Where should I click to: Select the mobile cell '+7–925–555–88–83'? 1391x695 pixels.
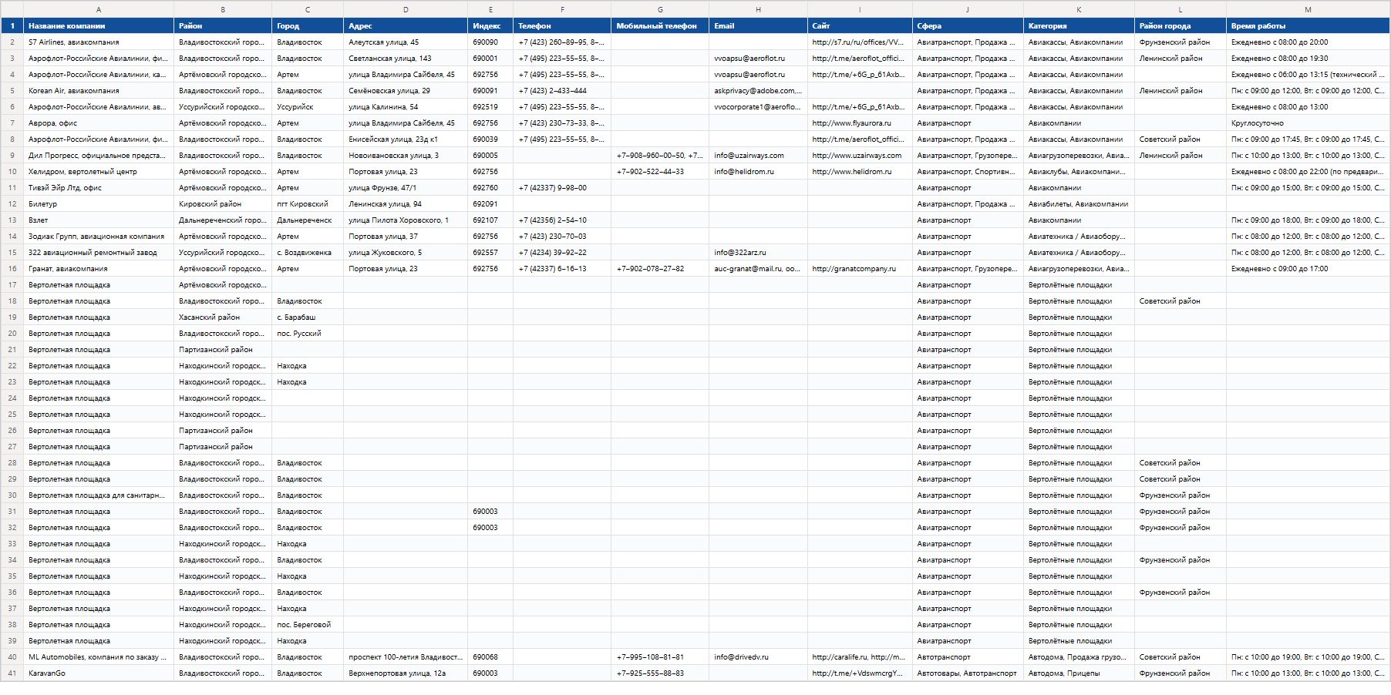(660, 673)
